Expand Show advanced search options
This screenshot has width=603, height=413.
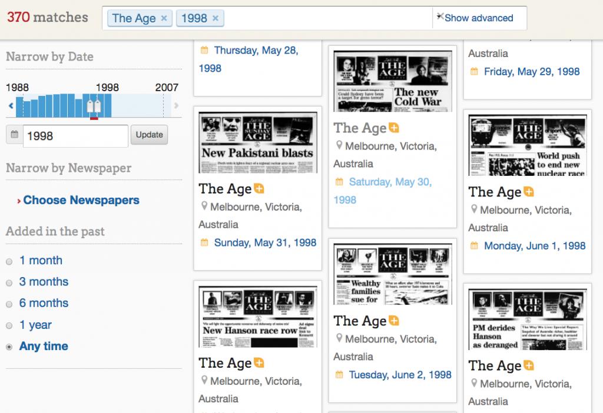click(478, 18)
